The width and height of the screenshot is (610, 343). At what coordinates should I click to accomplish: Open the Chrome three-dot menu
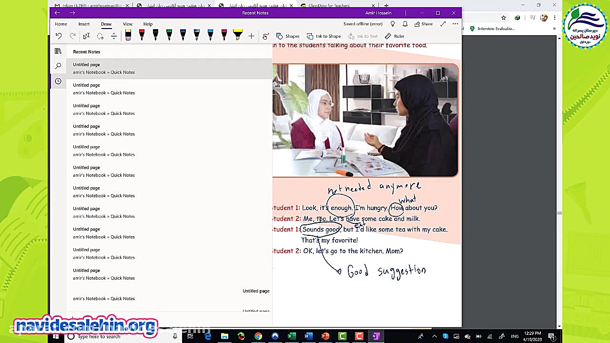(x=555, y=18)
